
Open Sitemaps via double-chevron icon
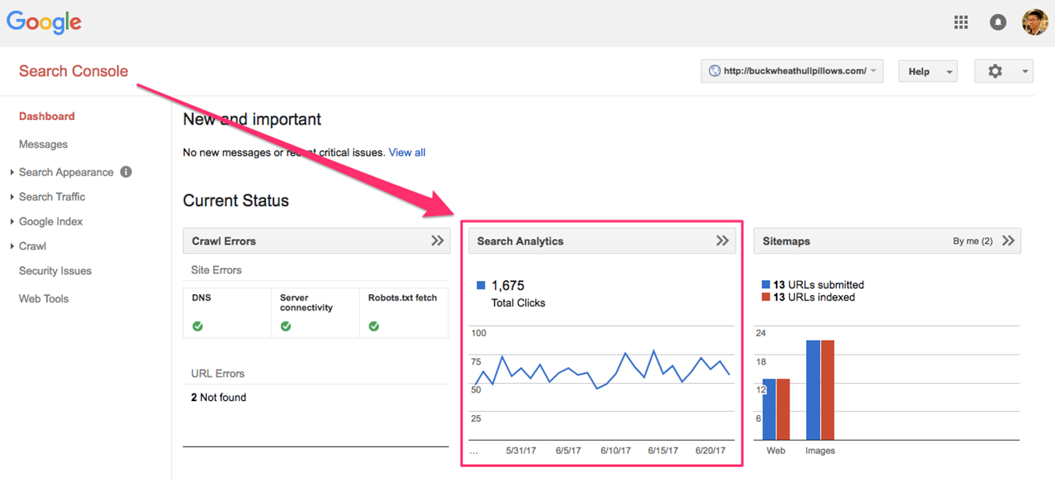[1008, 241]
